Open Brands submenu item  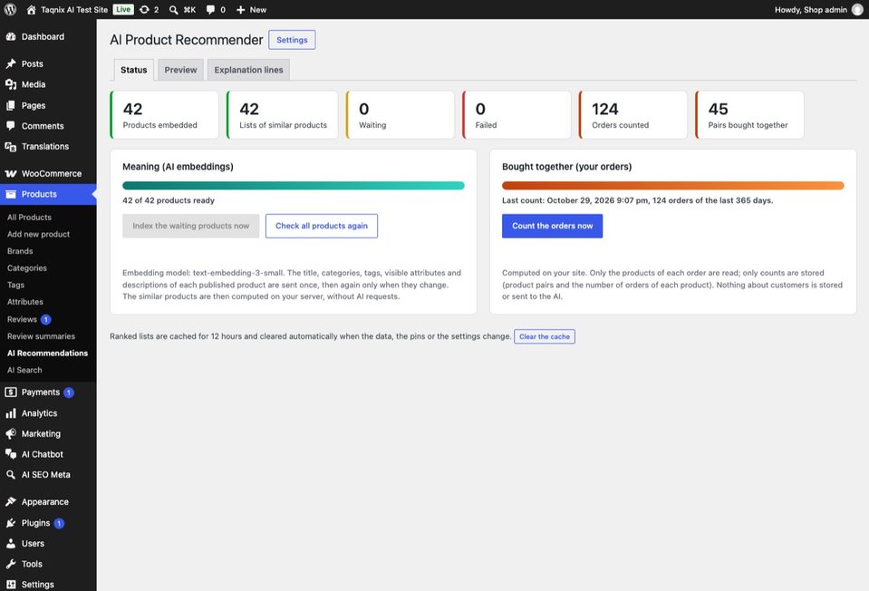point(20,251)
